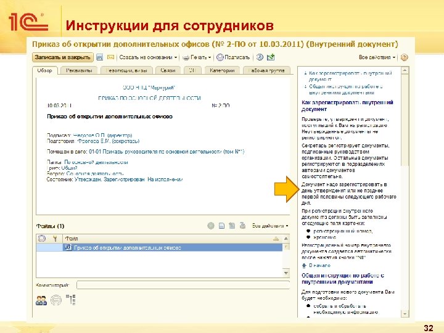The width and height of the screenshot is (444, 333).
Task: Click file list scrollbar down arrow
Action: coord(286,273)
